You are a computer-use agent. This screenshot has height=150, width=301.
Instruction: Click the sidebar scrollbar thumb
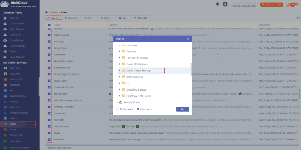point(39,86)
